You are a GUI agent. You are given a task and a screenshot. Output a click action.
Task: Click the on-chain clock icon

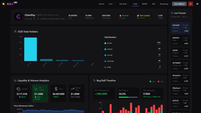pos(44,15)
